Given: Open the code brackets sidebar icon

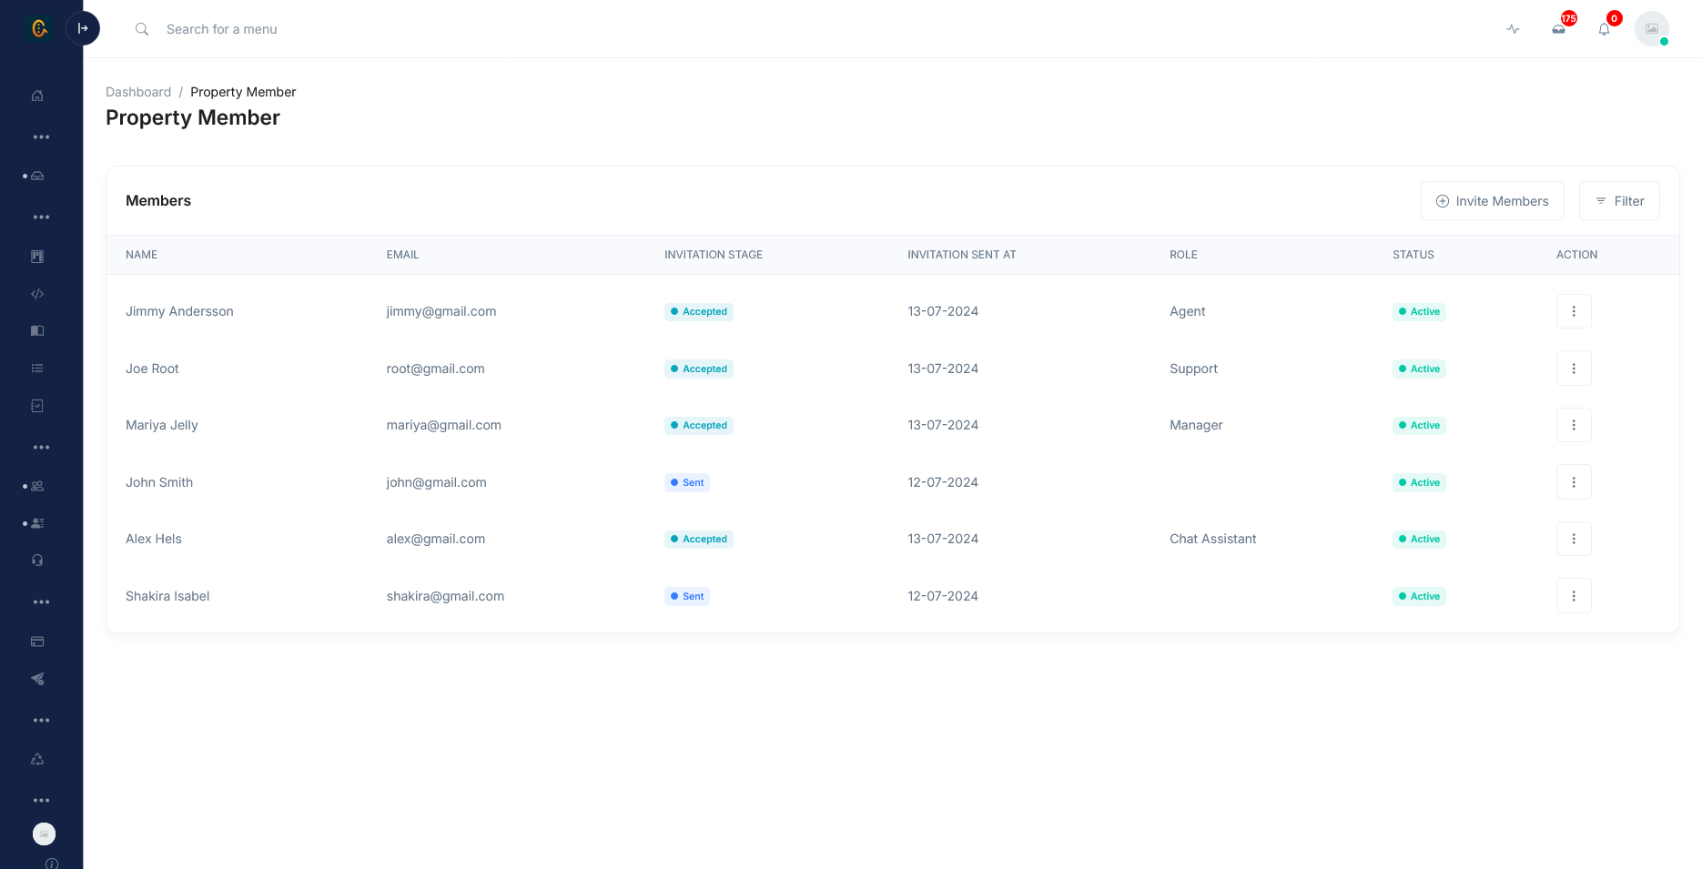Looking at the screenshot, I should [37, 294].
